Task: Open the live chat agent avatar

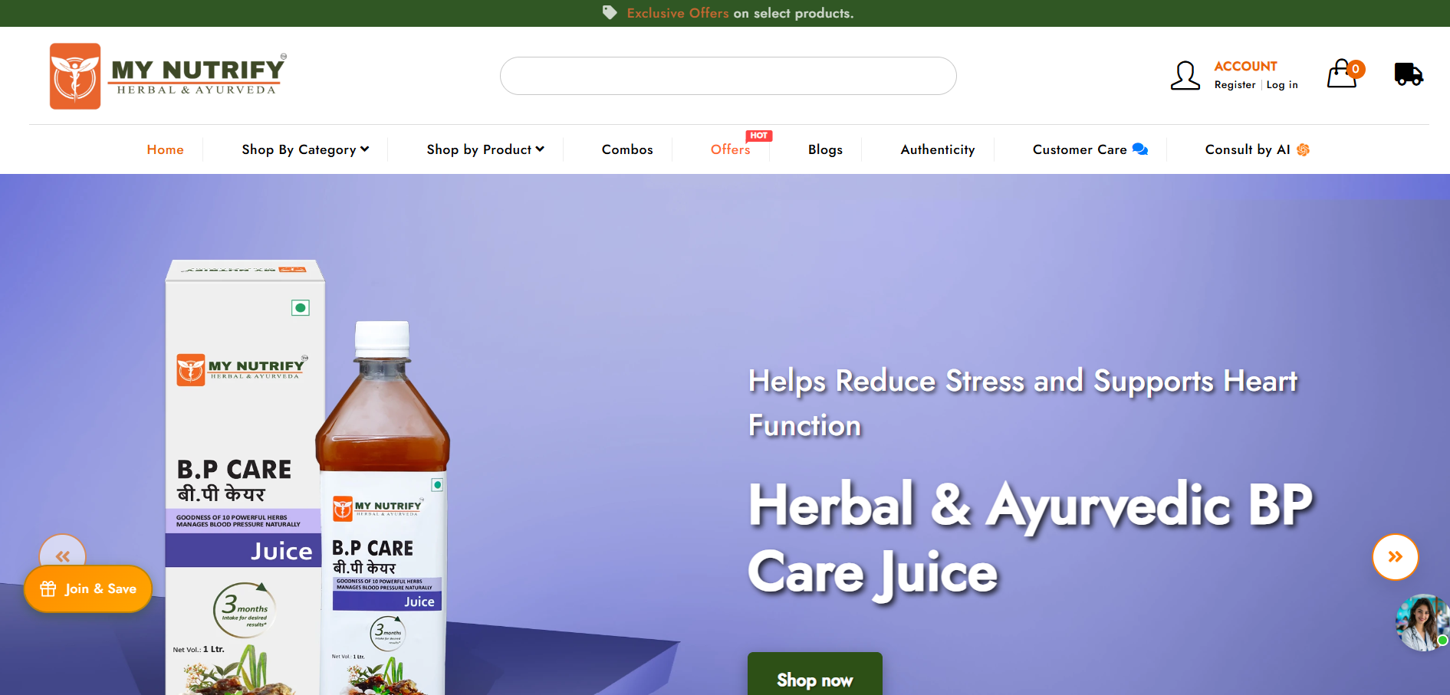Action: 1422,622
